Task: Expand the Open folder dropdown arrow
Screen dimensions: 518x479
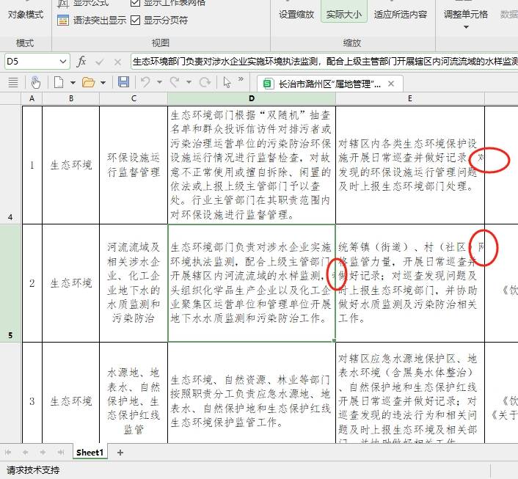Action: tap(103, 82)
